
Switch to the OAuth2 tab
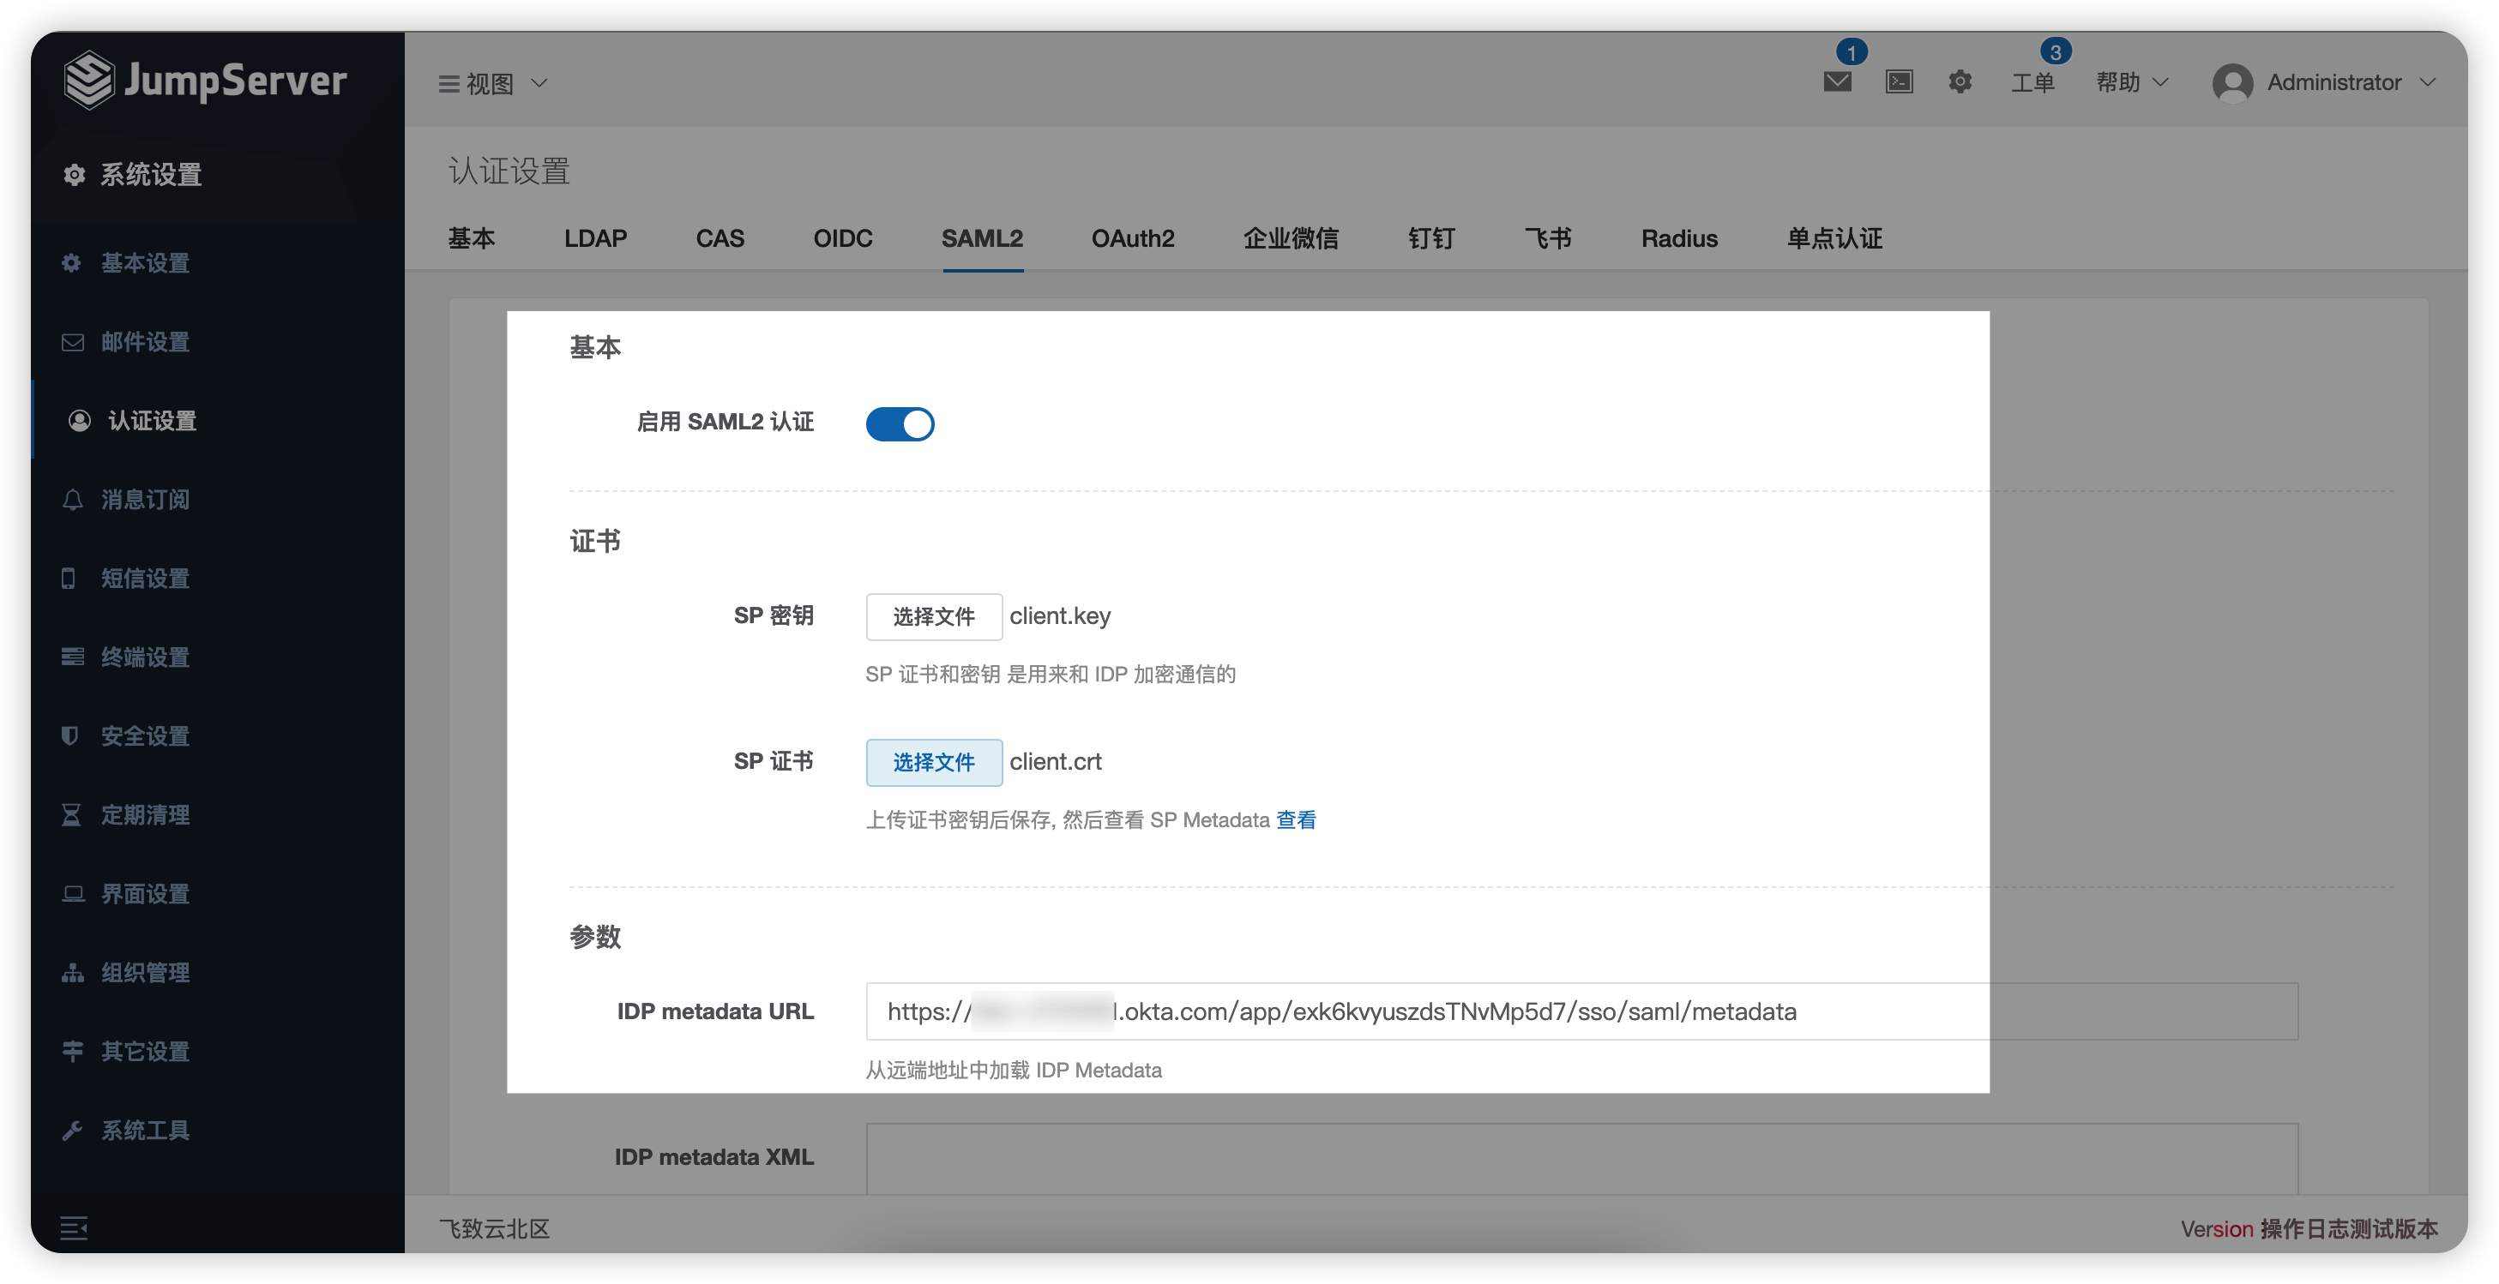click(1132, 238)
